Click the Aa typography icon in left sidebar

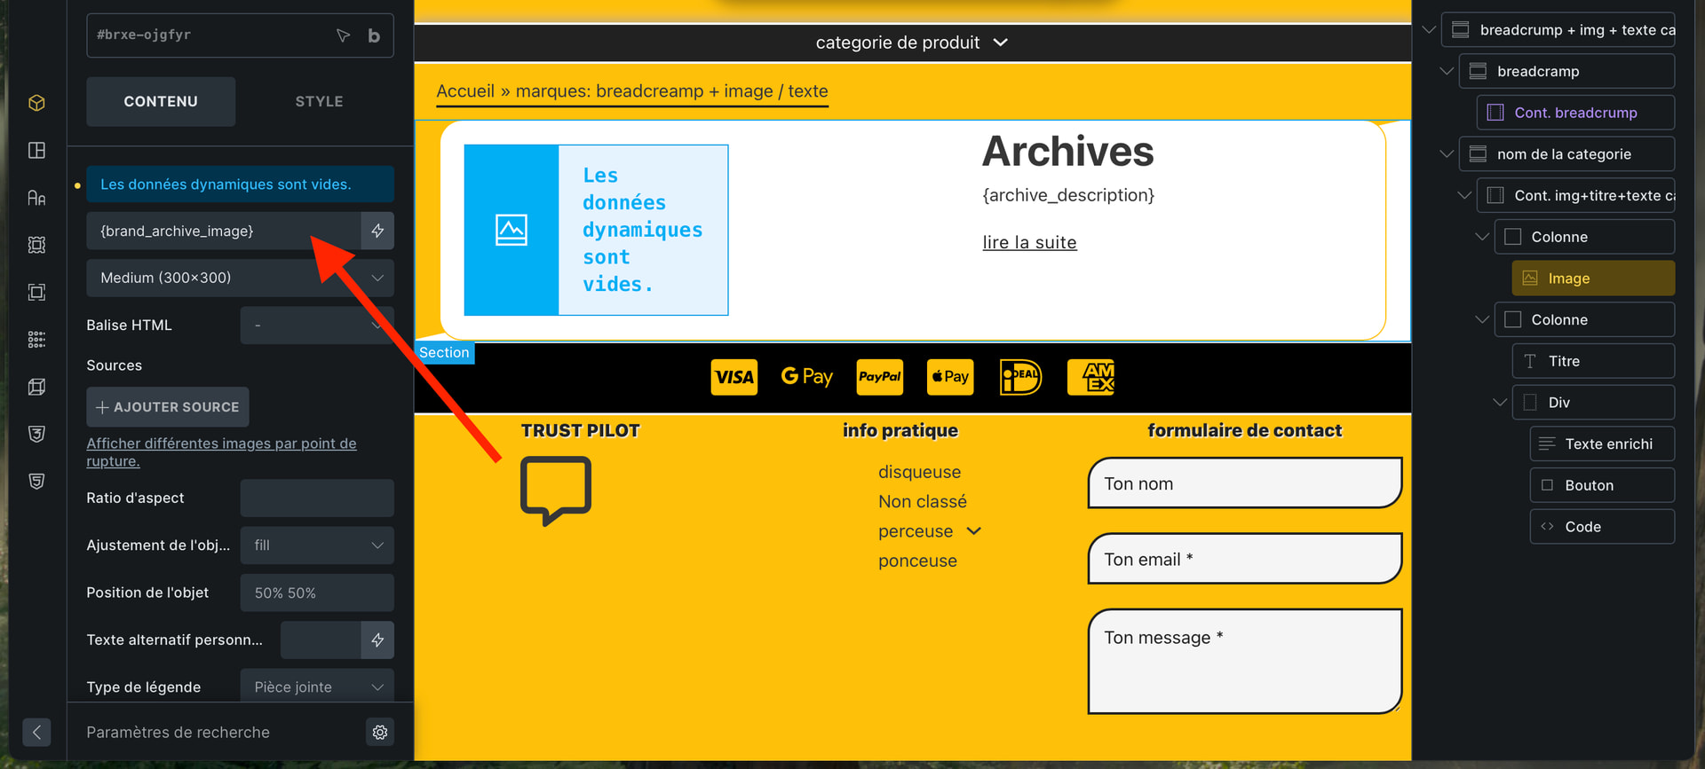click(x=36, y=198)
